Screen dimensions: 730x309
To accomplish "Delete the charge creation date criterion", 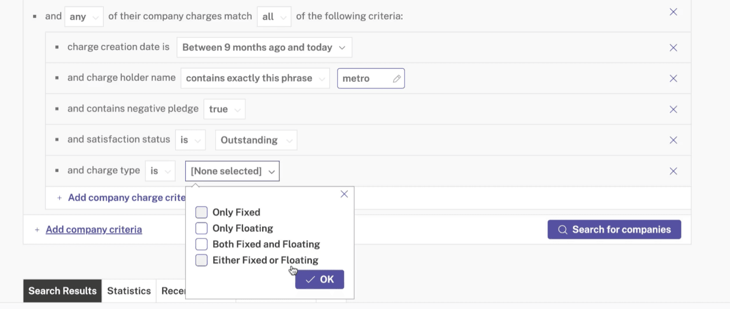I will 673,48.
